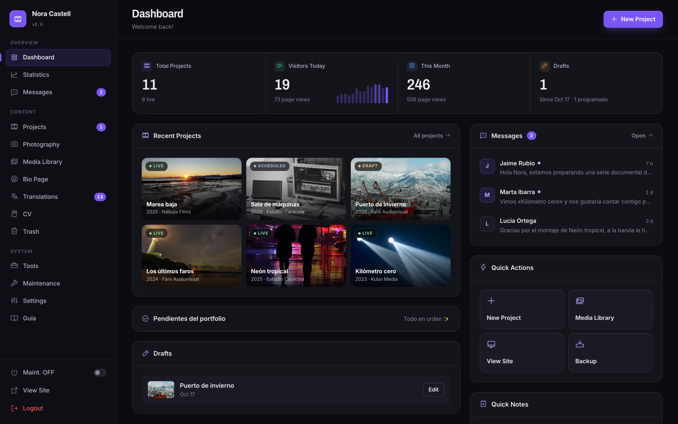Click the Photography camera icon
This screenshot has width=678, height=424.
tap(14, 144)
